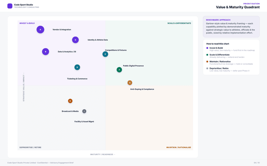Click the DEPRIORITISE / RETIRE quadrant heading
The width and height of the screenshot is (267, 166).
tap(30, 148)
